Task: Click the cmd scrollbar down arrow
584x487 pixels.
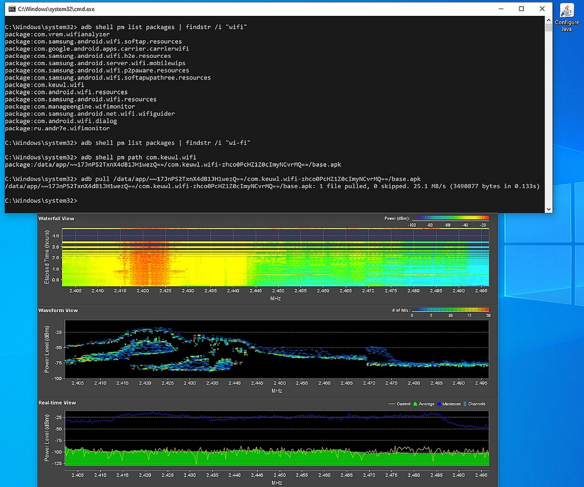Action: coord(549,209)
